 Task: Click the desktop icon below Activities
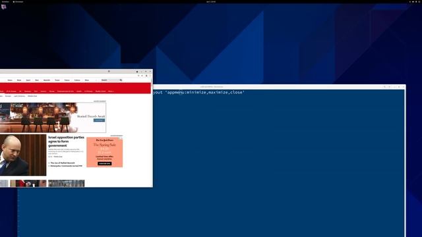click(3, 7)
